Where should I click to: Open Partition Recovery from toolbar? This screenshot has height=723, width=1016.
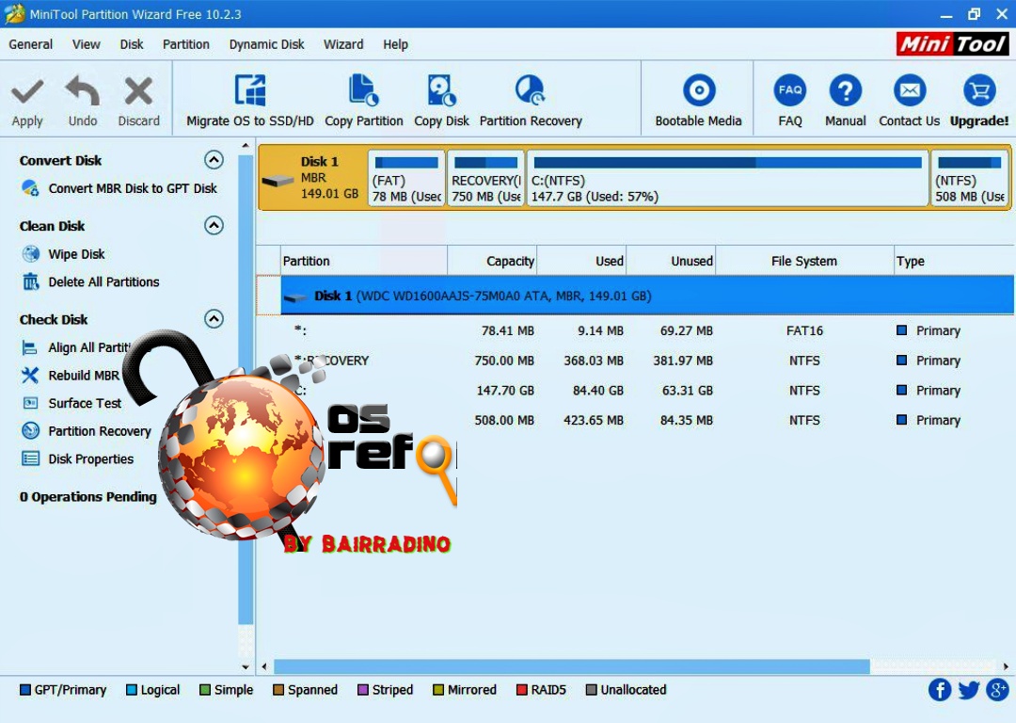[531, 101]
